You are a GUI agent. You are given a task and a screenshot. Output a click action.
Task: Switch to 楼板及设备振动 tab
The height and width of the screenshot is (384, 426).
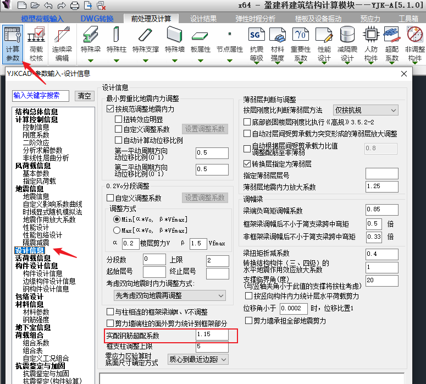(x=318, y=19)
